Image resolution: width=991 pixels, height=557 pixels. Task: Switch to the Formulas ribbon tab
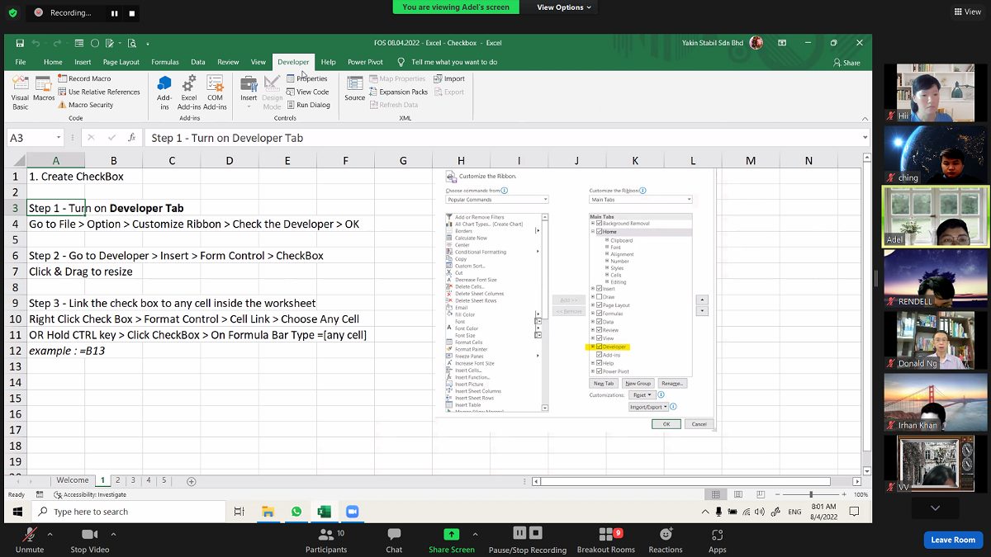coord(165,62)
